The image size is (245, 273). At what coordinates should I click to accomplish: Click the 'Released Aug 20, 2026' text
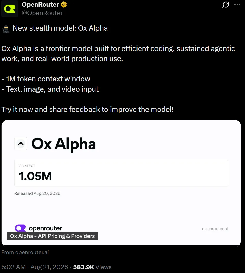click(37, 193)
